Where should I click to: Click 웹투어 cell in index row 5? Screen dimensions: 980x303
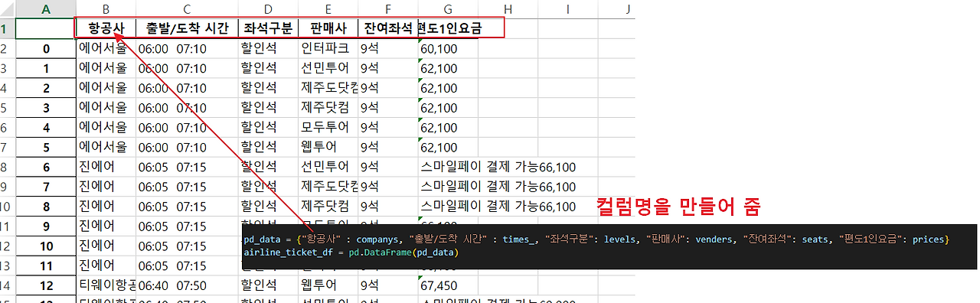coord(328,148)
